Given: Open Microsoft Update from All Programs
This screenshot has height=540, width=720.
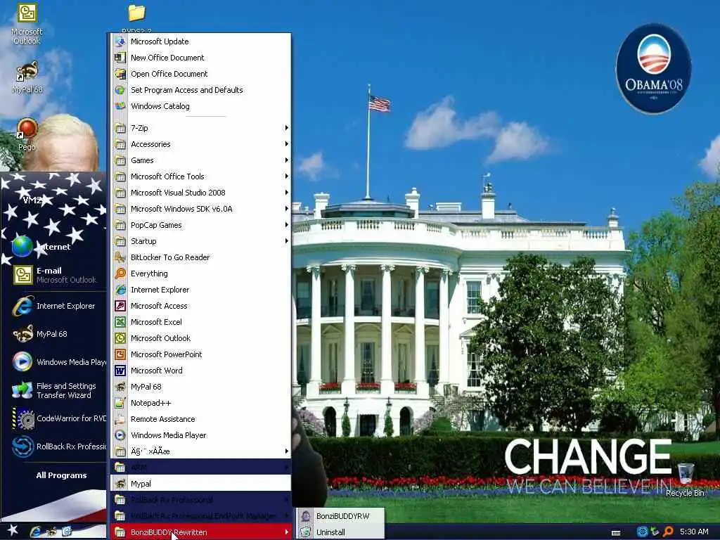Looking at the screenshot, I should coord(200,41).
